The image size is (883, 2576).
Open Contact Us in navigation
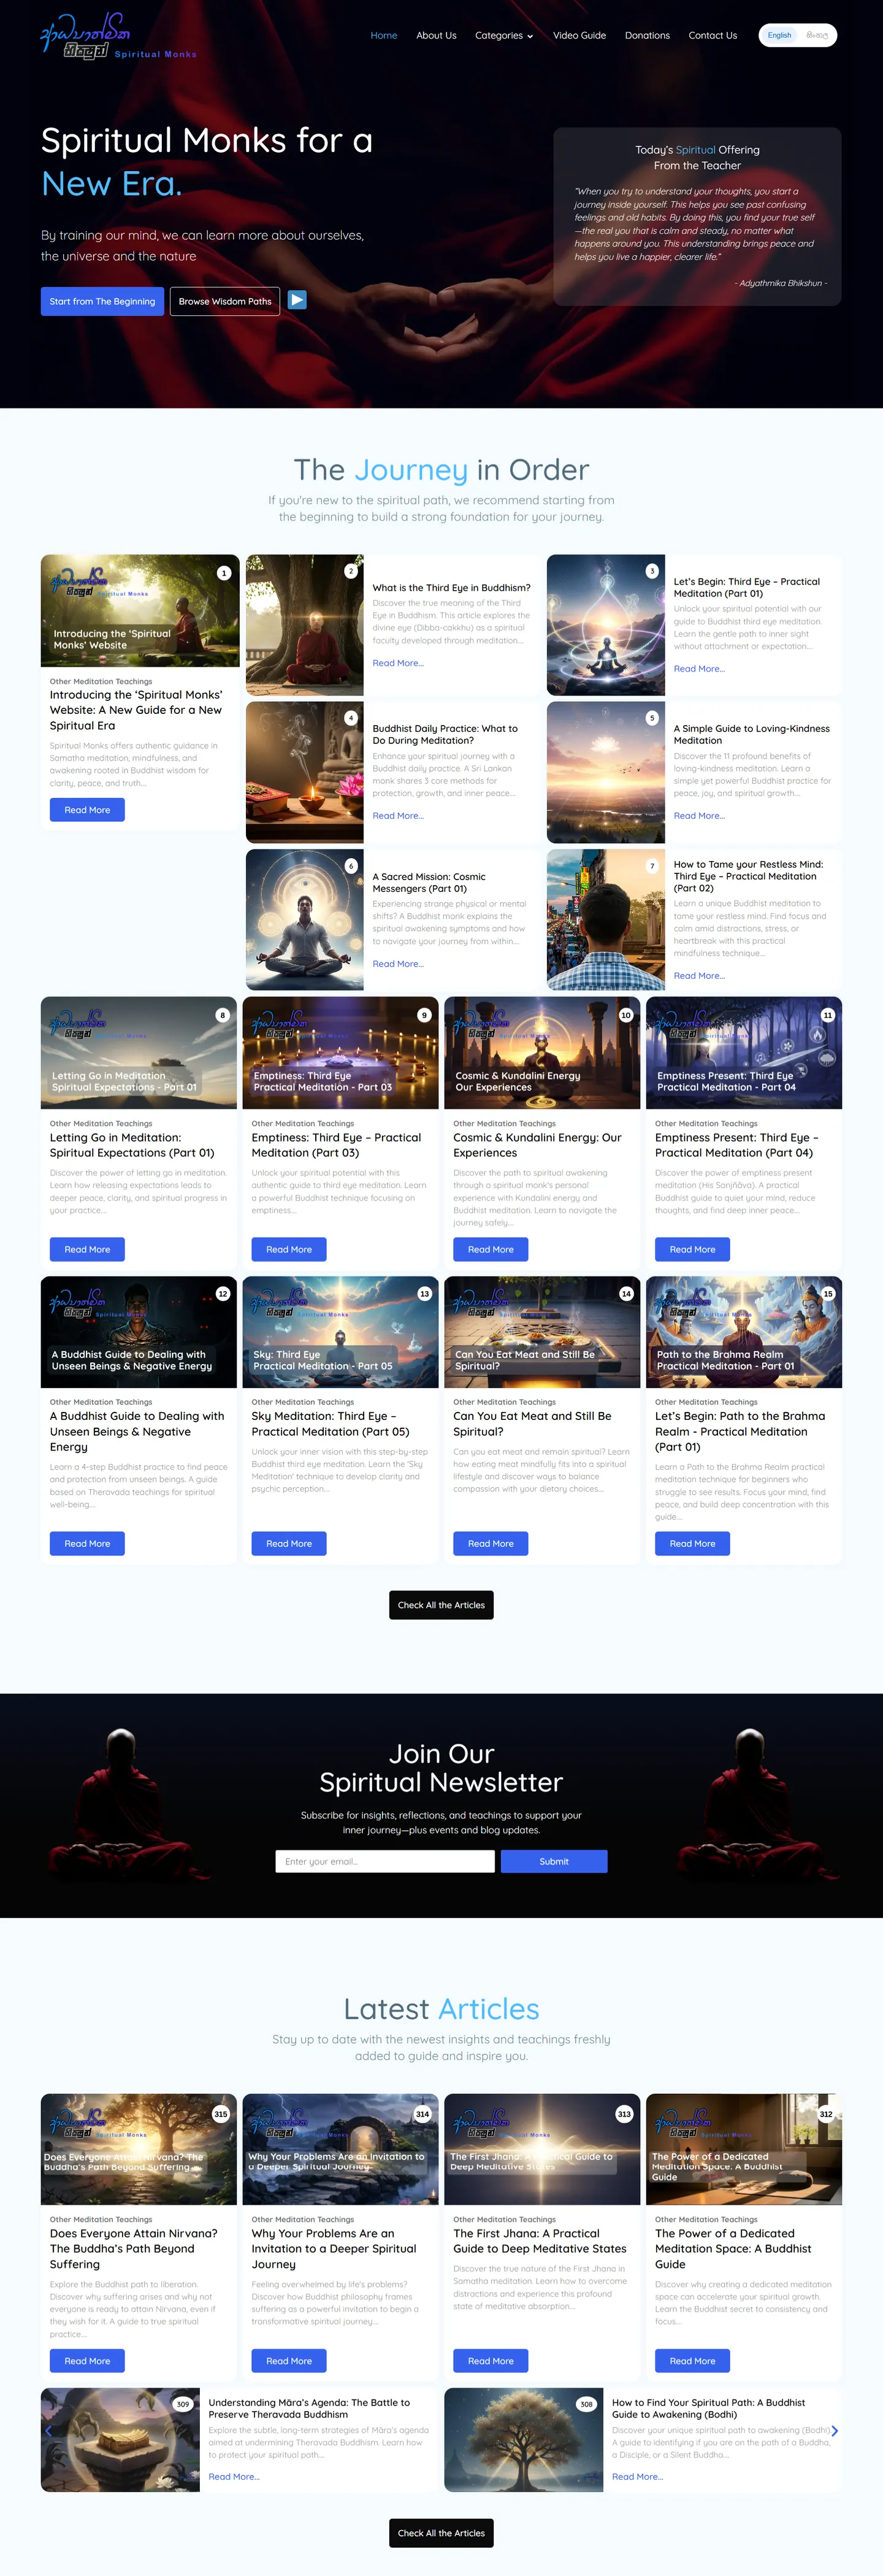[x=712, y=36]
